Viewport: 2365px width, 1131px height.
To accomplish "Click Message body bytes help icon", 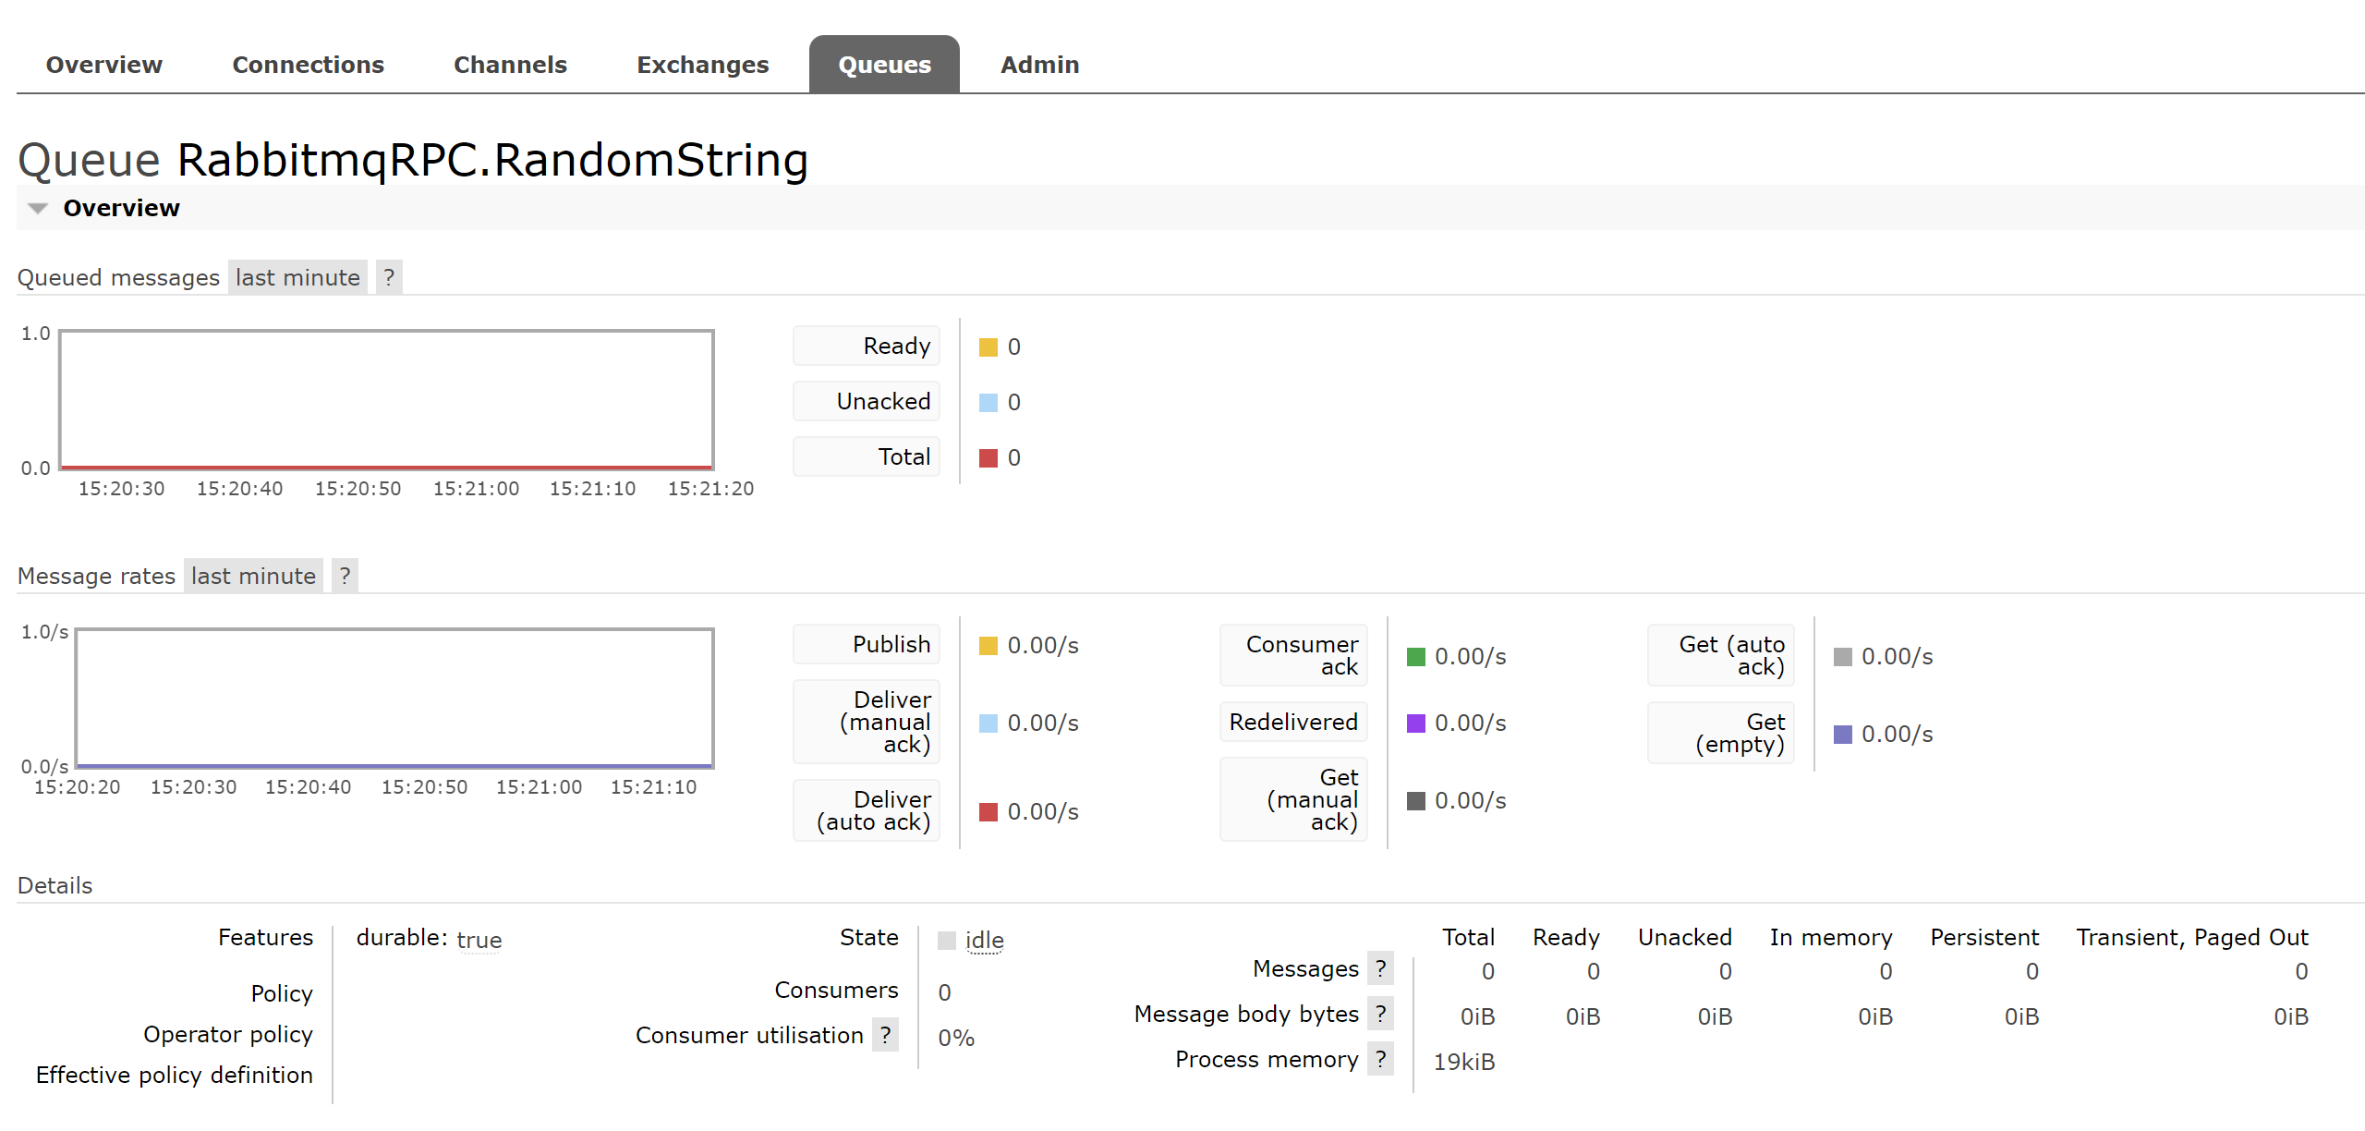I will 1380,1014.
